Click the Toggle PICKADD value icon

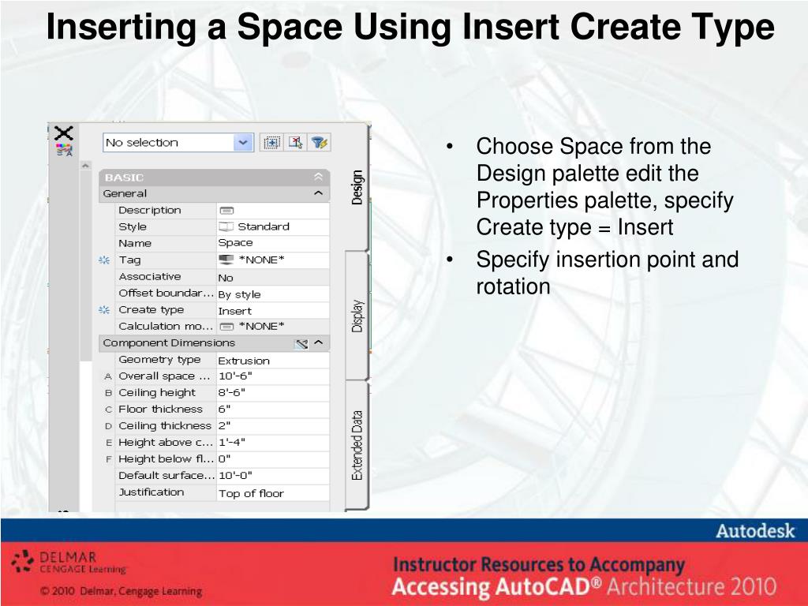pyautogui.click(x=271, y=142)
